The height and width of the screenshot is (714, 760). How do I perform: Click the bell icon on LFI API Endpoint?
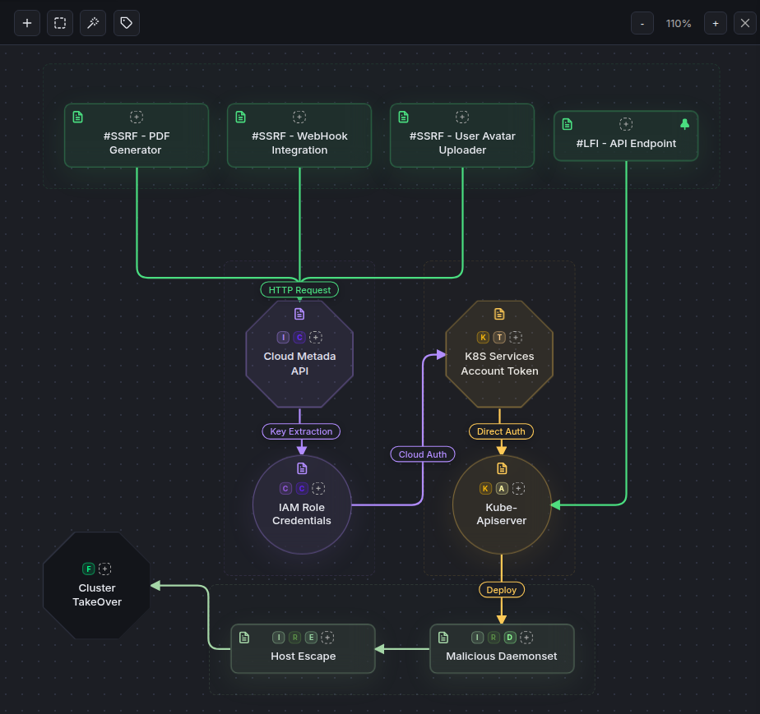pyautogui.click(x=684, y=124)
